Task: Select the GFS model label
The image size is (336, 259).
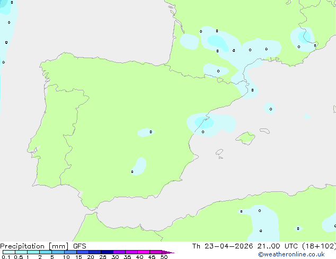Action: [79, 246]
